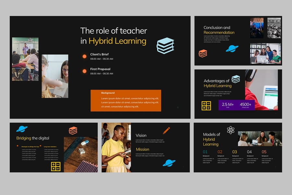Viewport: 292px width, 195px height.
Task: Click the blue planet icon on Conclusion slide
Action: [x=232, y=48]
